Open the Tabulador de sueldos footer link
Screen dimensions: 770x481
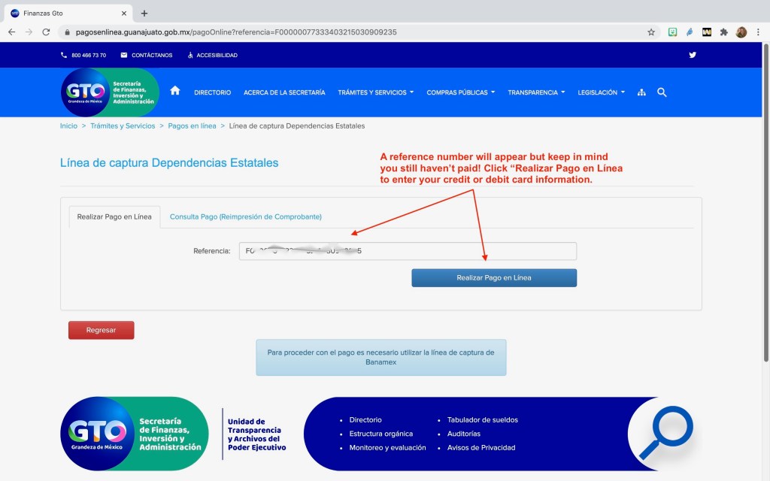[x=482, y=420]
